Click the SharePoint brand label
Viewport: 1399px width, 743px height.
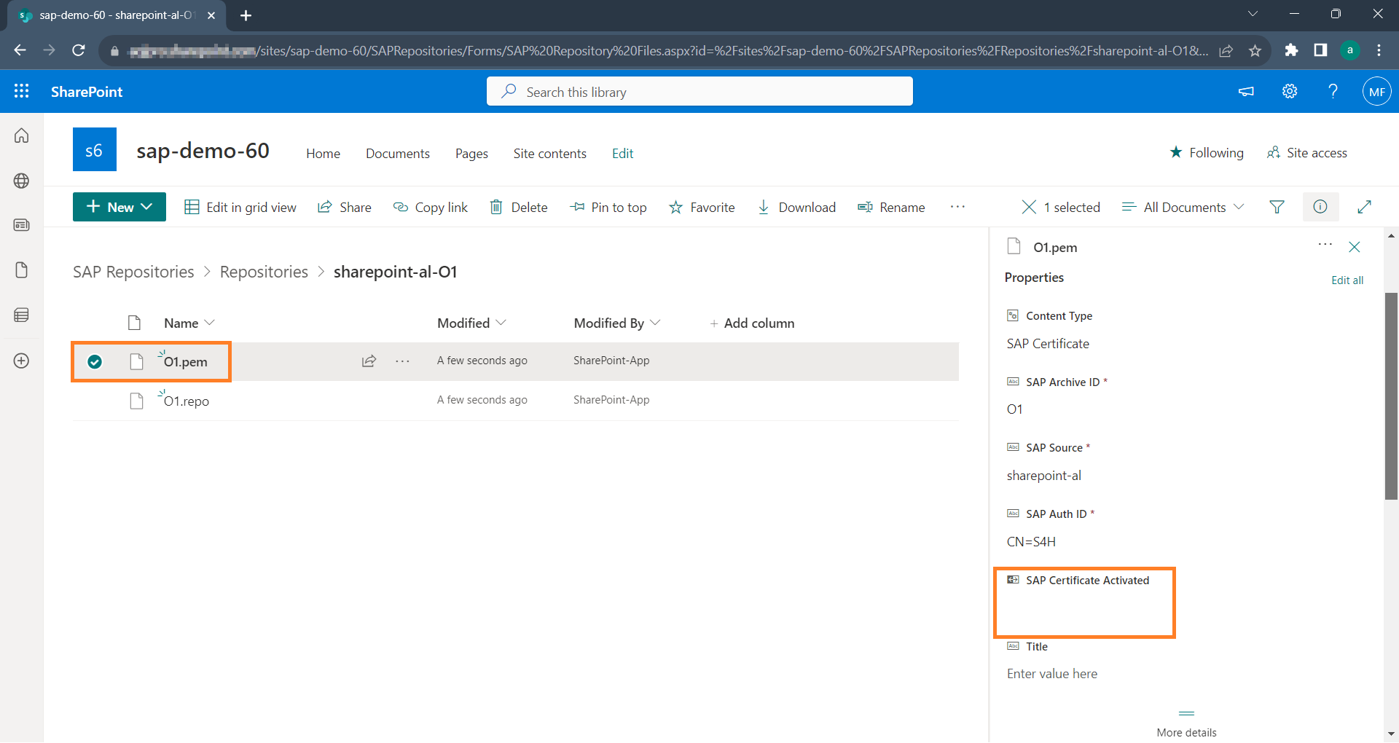click(x=87, y=91)
